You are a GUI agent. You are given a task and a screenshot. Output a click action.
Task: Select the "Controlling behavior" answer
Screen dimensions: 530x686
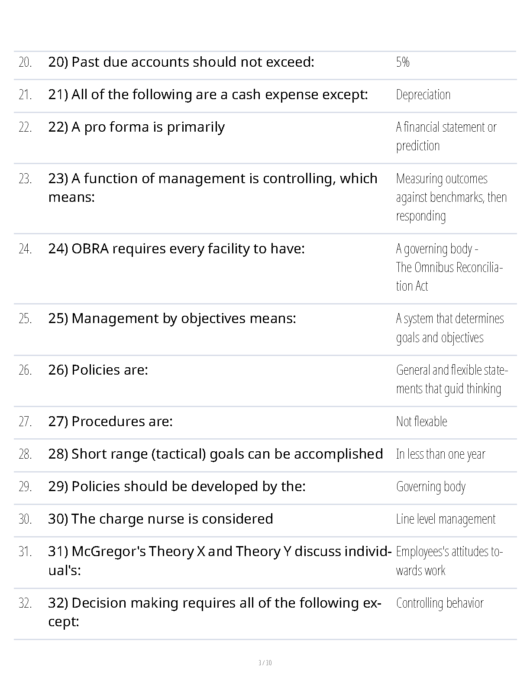pos(440,603)
